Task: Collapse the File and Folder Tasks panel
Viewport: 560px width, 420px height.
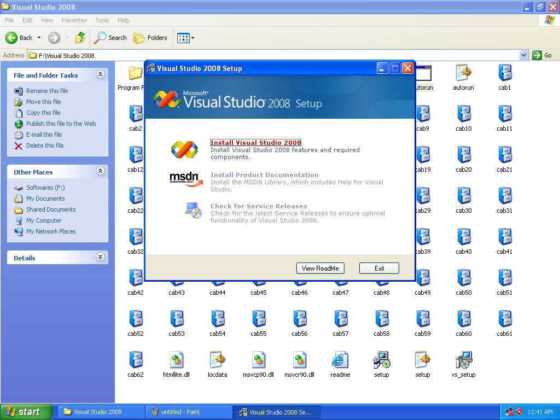Action: (101, 74)
